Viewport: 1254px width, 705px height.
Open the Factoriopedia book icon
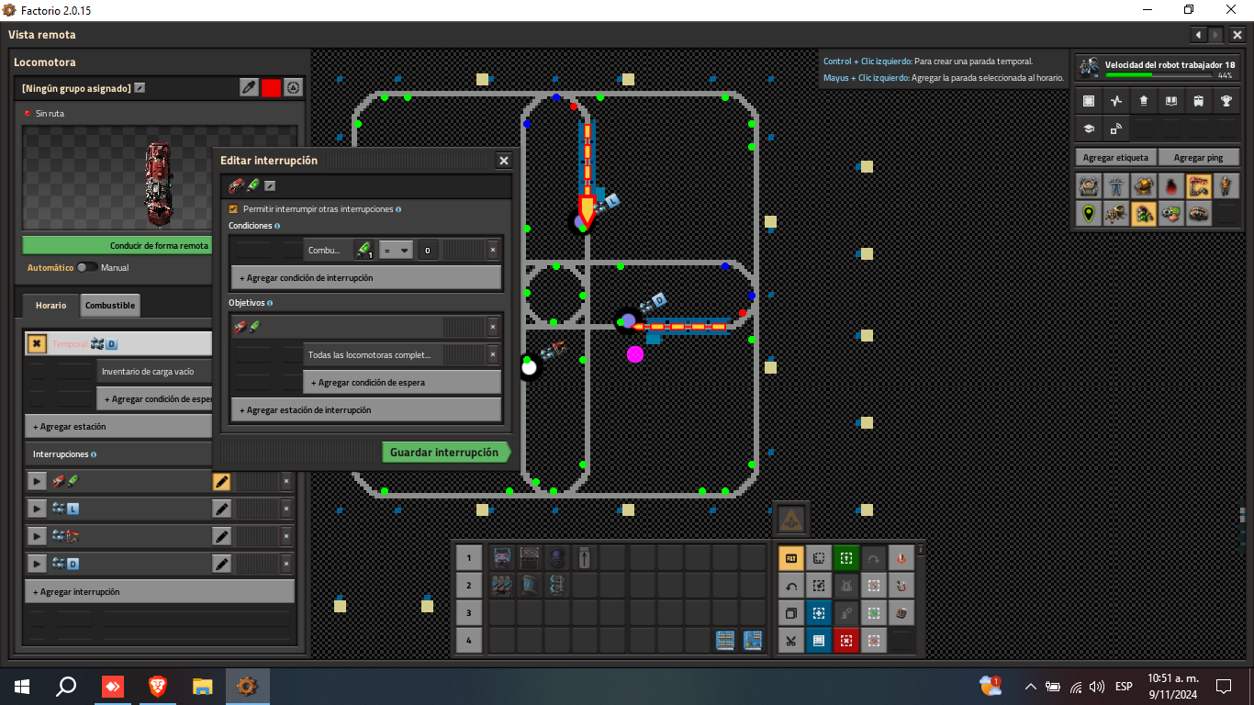click(1171, 101)
